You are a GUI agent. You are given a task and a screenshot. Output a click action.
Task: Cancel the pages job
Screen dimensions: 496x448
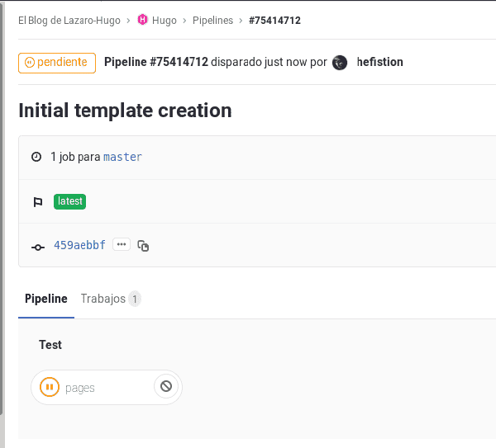click(166, 386)
